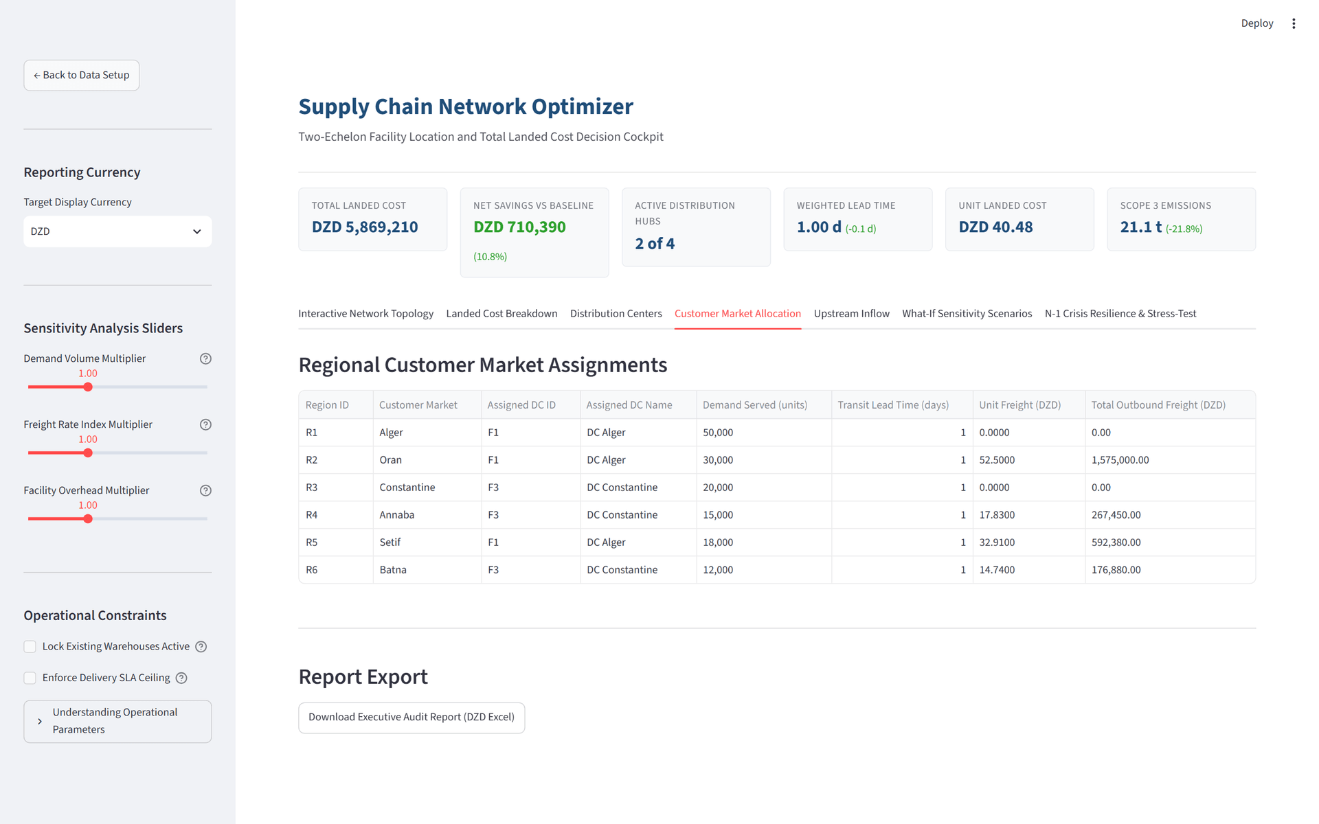The height and width of the screenshot is (824, 1319).
Task: Show help for Enforce Delivery SLA Ceiling
Action: click(x=181, y=678)
